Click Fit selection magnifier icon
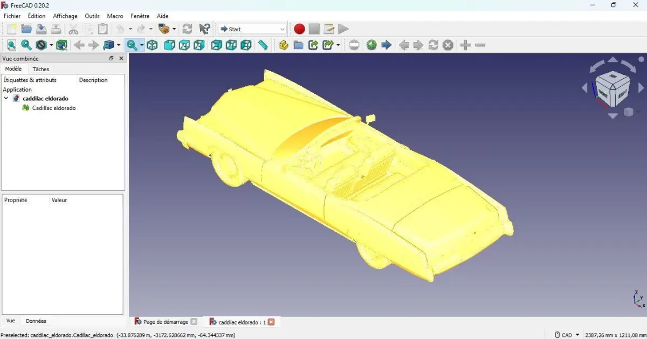 [x=26, y=45]
